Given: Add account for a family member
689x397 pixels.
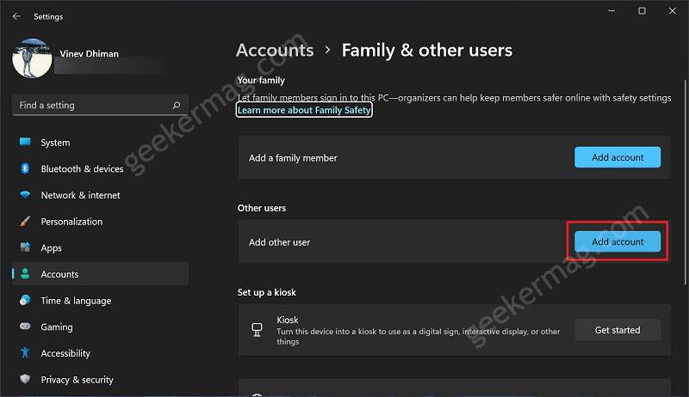Looking at the screenshot, I should (x=618, y=157).
